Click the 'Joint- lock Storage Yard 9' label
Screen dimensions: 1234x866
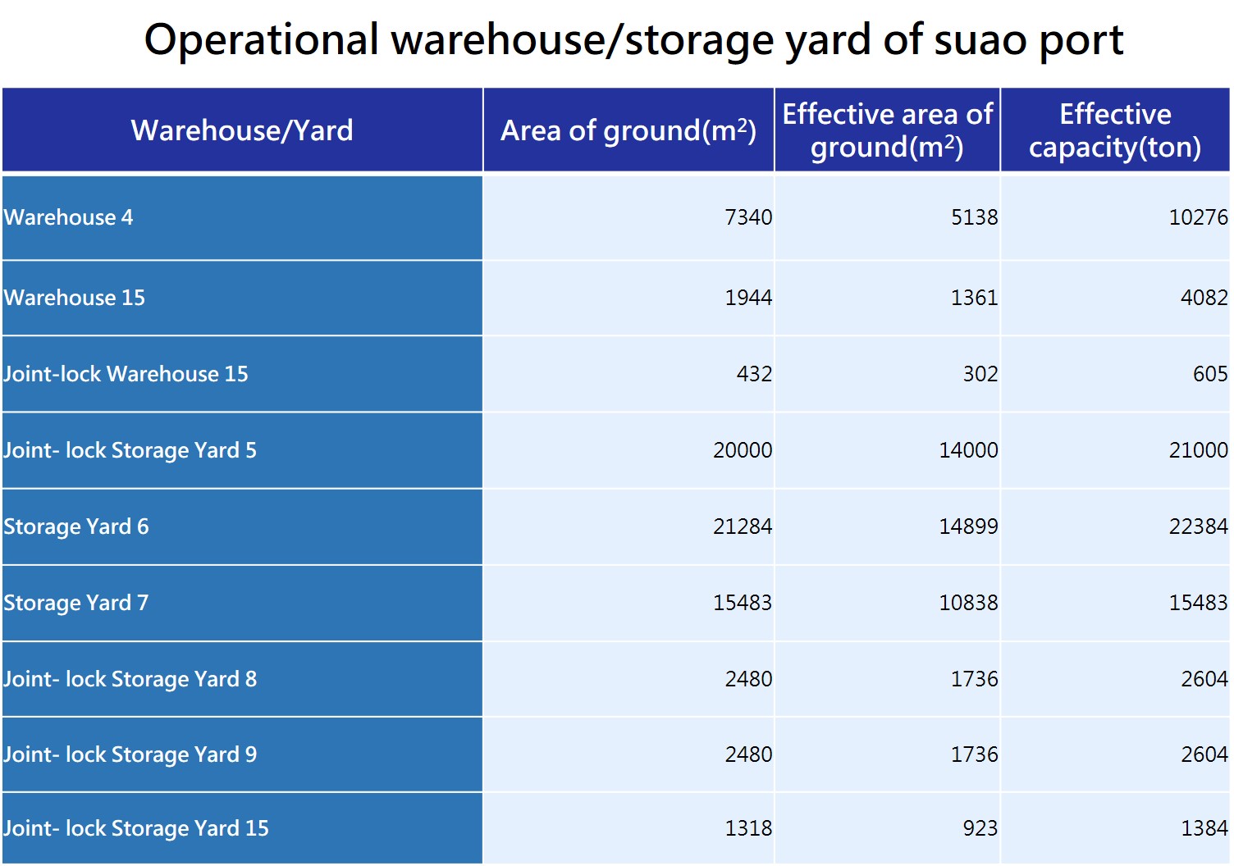[130, 754]
